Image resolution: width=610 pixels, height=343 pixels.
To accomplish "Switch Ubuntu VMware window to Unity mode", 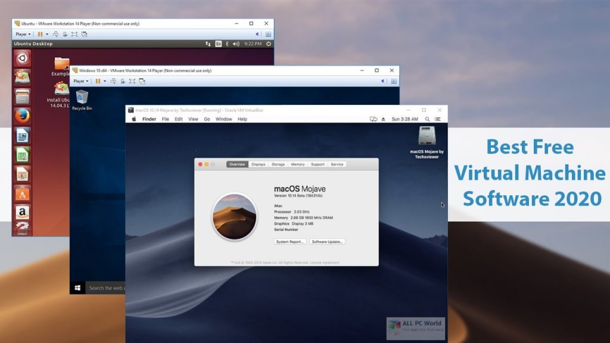I will (84, 34).
